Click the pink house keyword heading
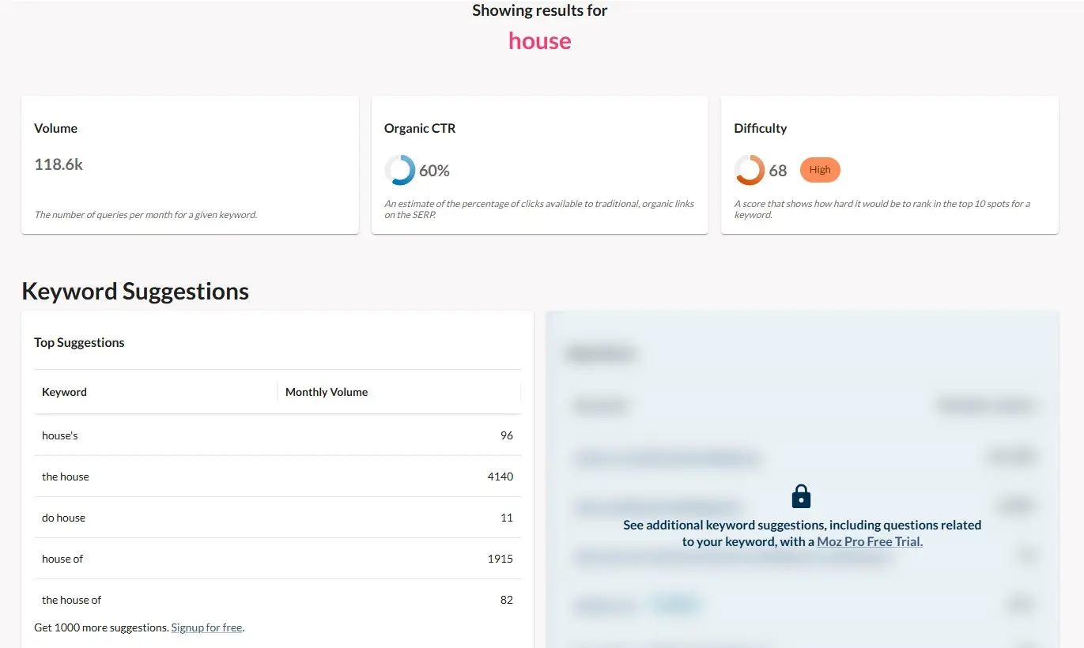This screenshot has height=648, width=1084. (539, 40)
